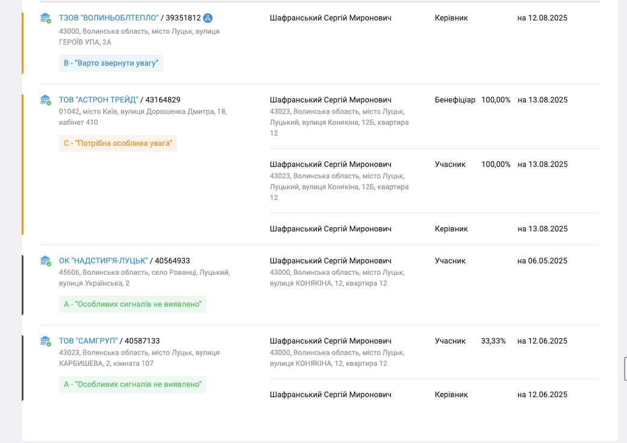This screenshot has height=443, width=627.
Task: Click the orange "Потрібна особлива увага" rating badge
Action: tap(118, 143)
